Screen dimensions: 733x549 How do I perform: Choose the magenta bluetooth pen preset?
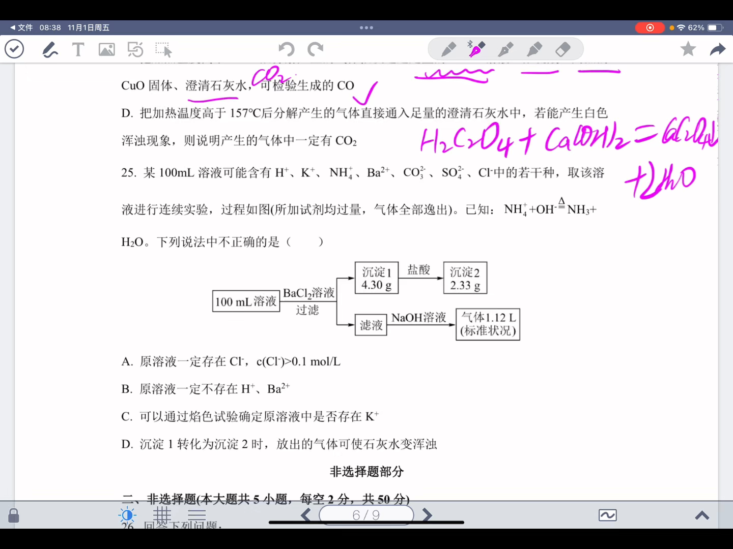[476, 49]
